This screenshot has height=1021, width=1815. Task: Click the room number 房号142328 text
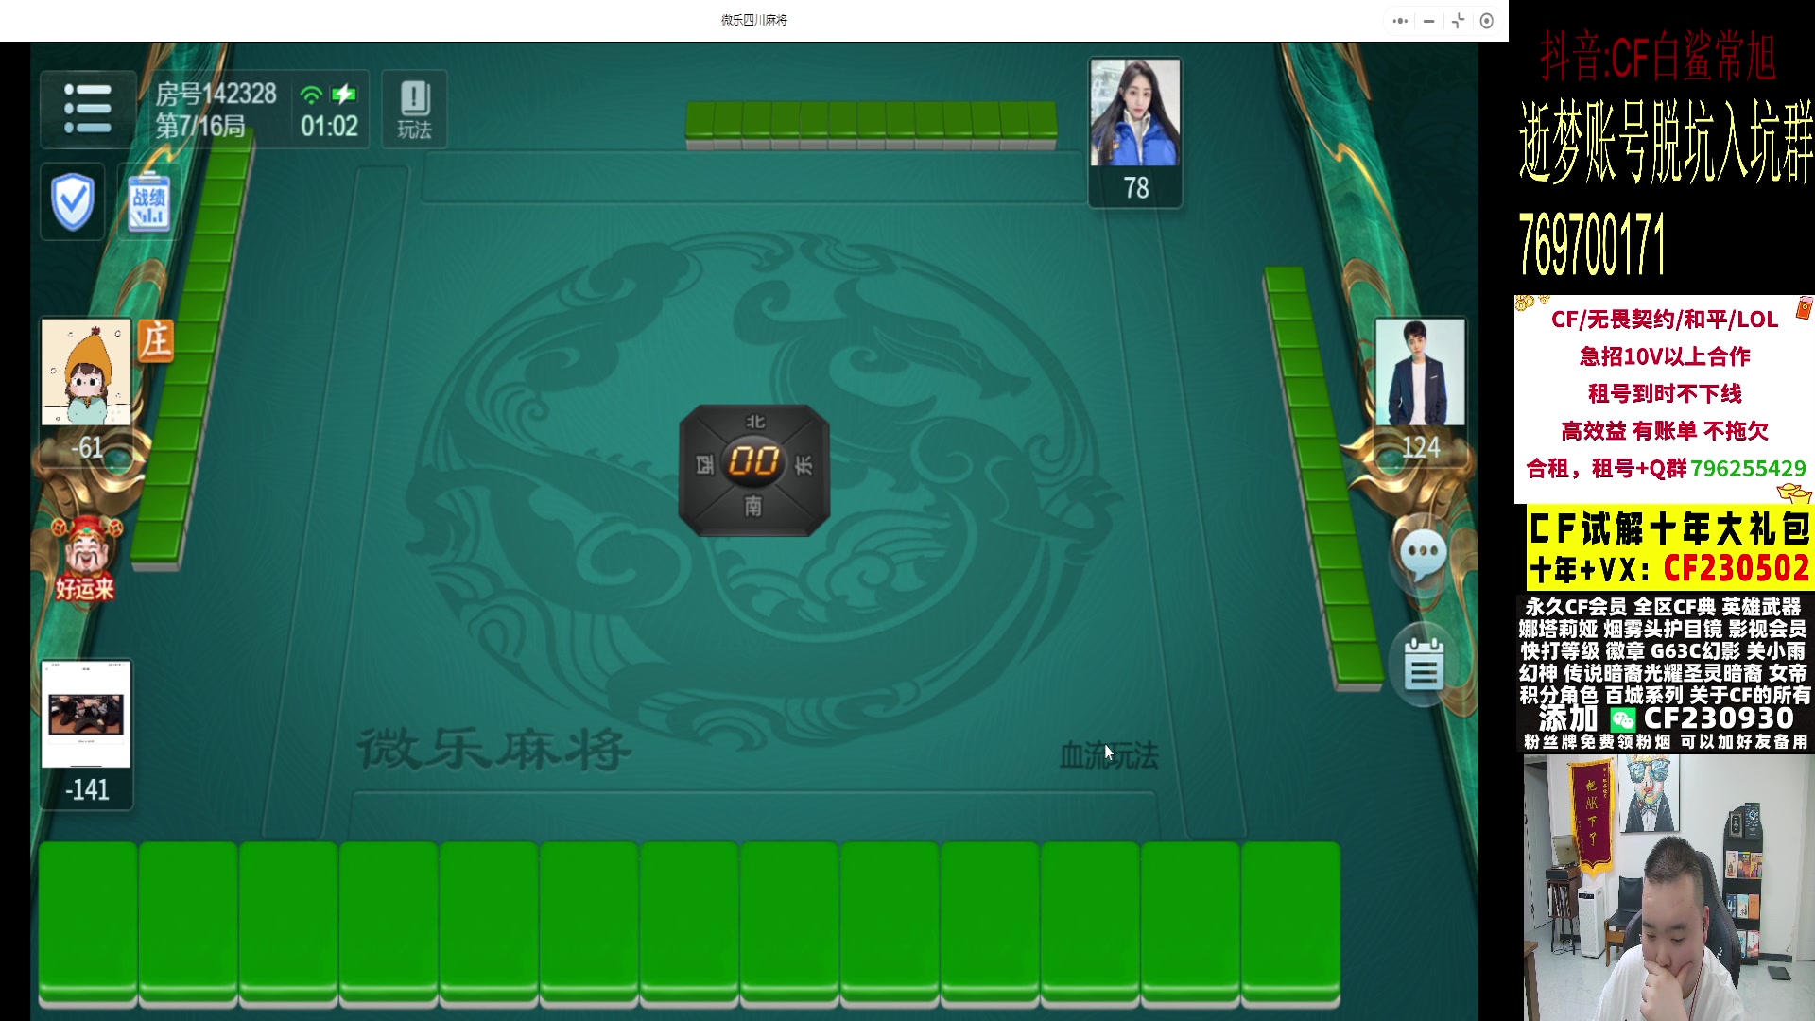216,94
